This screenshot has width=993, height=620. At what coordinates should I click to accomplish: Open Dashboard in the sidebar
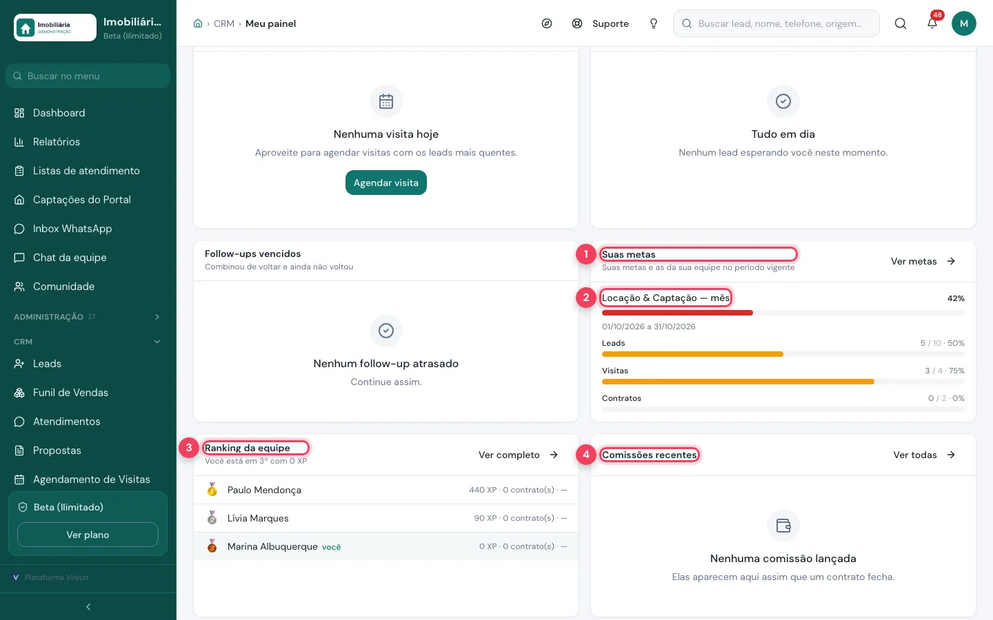pos(88,113)
